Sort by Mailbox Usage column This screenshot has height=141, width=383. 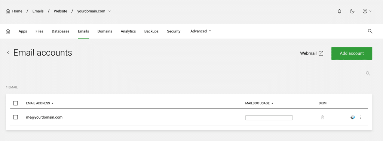pos(259,103)
